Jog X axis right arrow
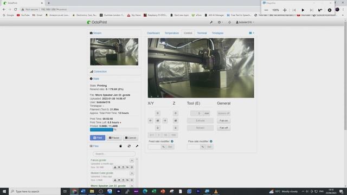 tap(165, 121)
